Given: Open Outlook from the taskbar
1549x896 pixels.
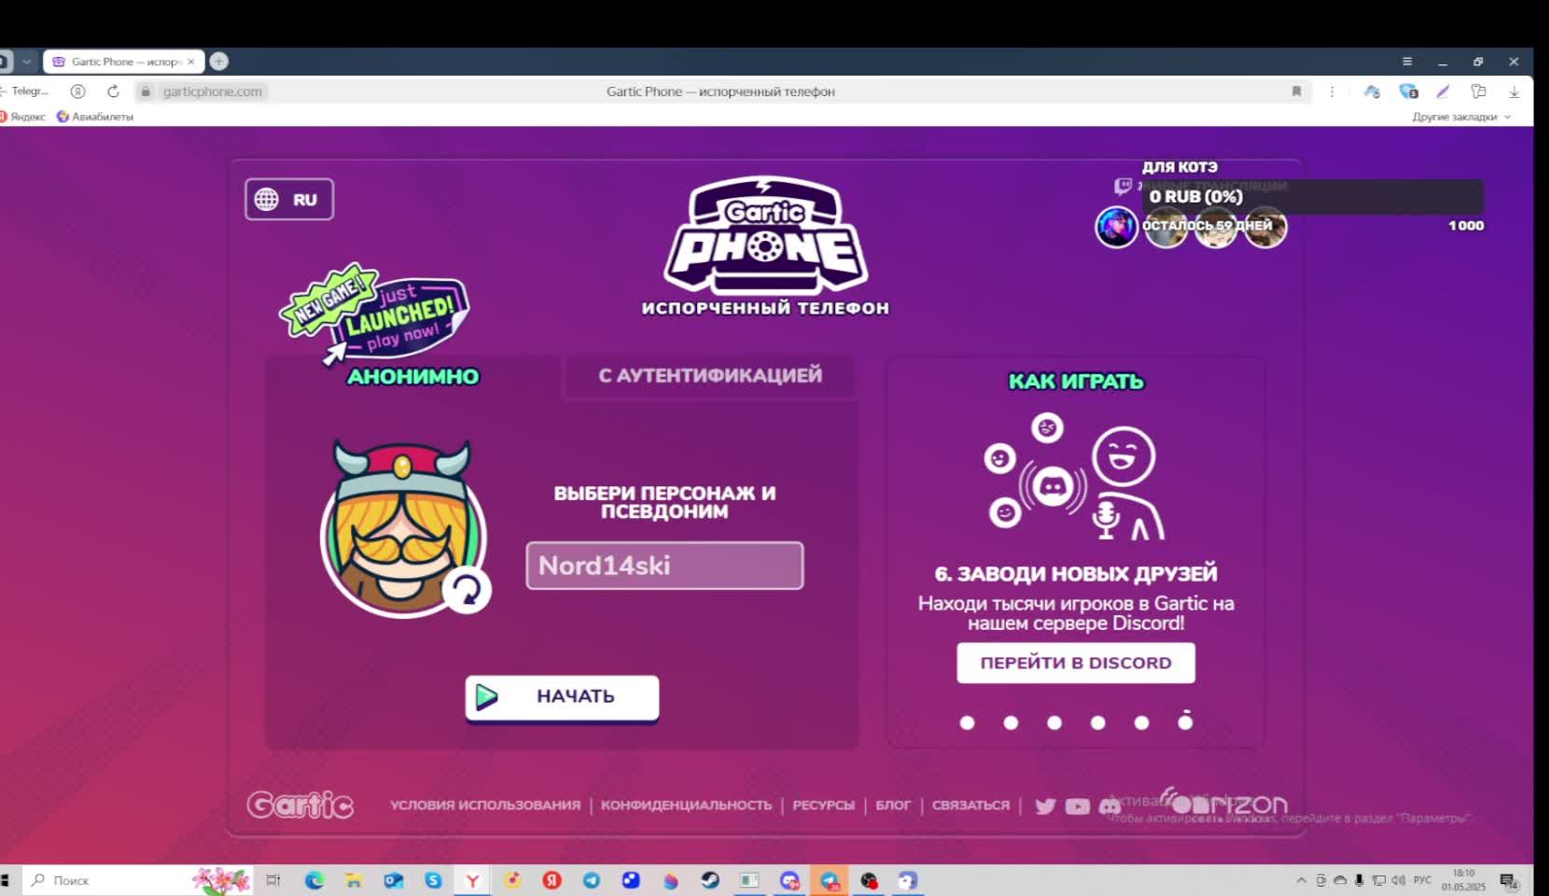Looking at the screenshot, I should 393,880.
